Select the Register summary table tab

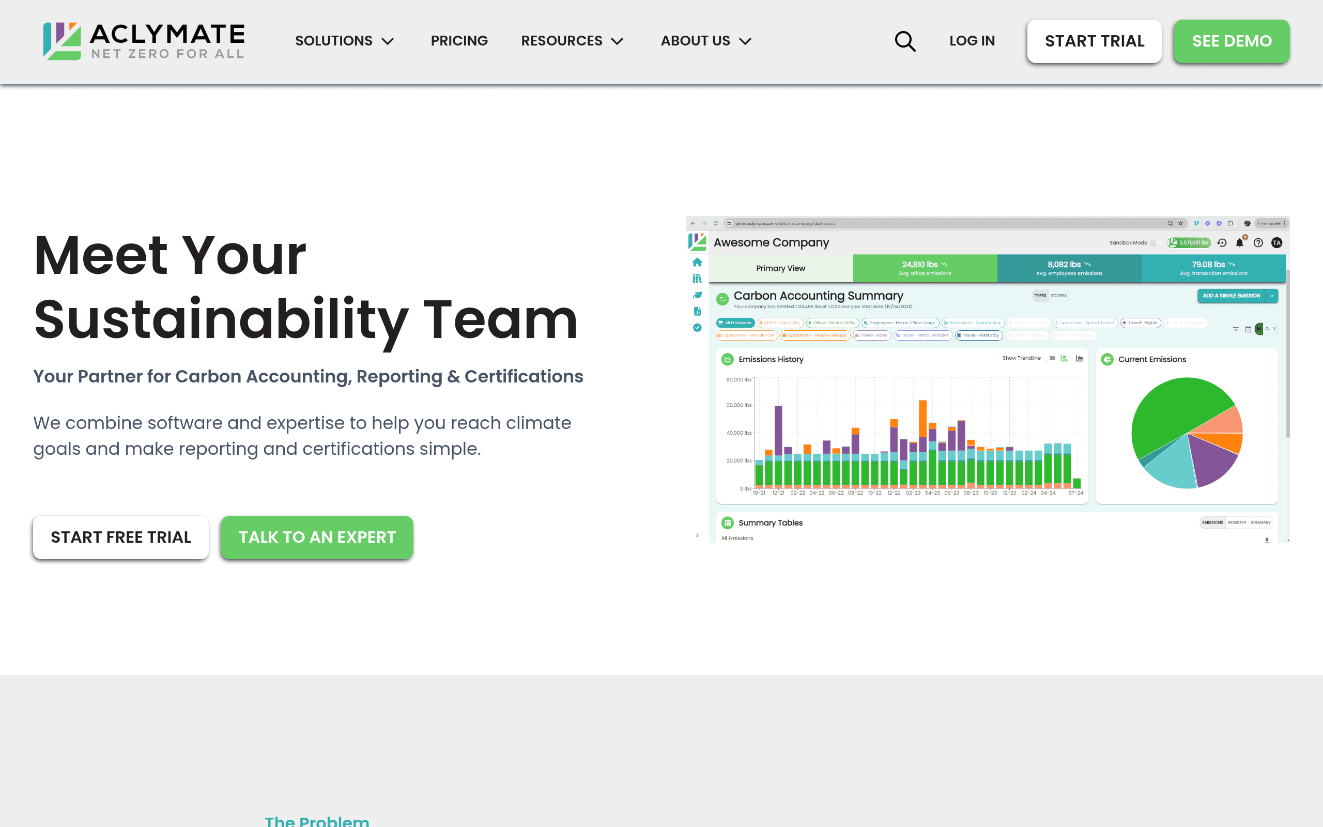(1237, 523)
